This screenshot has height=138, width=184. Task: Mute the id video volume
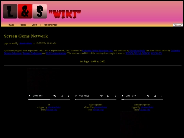pos(55,96)
